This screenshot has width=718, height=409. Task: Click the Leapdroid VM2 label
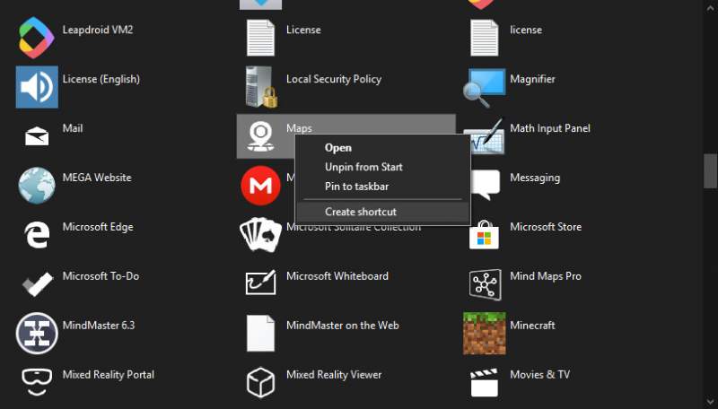tap(98, 30)
